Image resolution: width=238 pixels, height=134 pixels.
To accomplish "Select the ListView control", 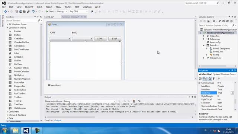I will (18, 64).
